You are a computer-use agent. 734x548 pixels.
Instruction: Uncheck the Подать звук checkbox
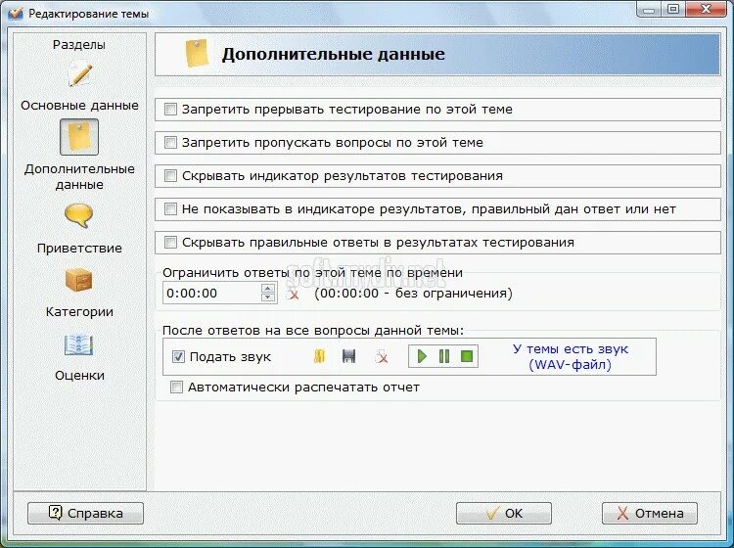coord(178,357)
